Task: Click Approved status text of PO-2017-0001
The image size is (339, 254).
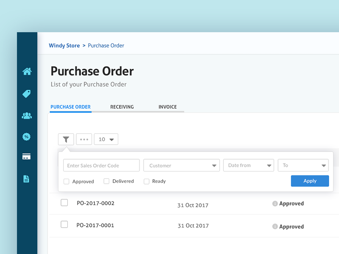Action: click(x=292, y=226)
